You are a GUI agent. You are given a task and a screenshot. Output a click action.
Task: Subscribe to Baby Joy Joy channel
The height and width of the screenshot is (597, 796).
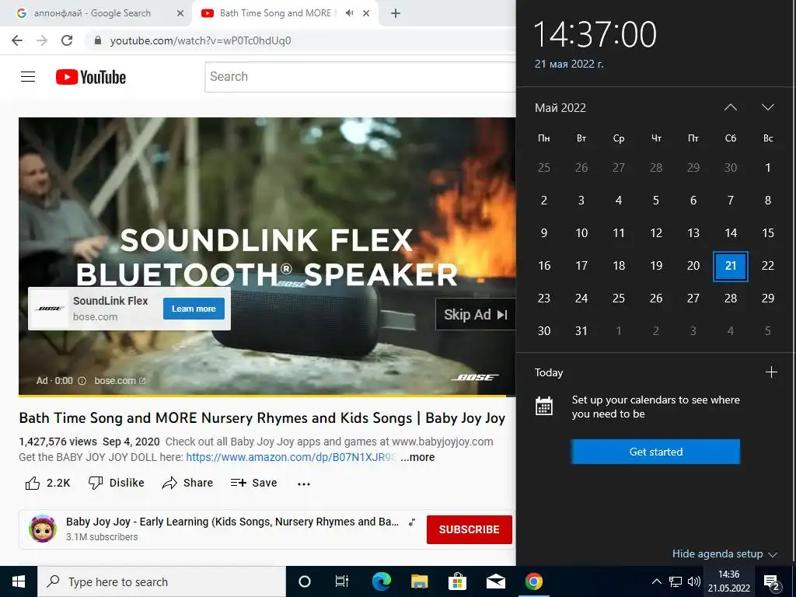pos(469,529)
